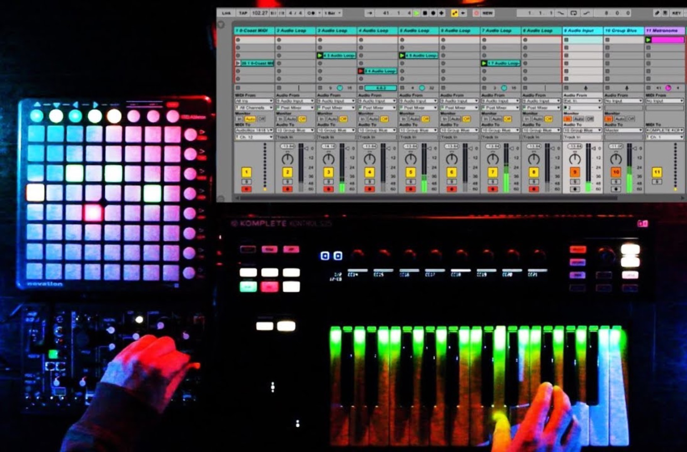Toggle track 11 activator button

[x=657, y=172]
